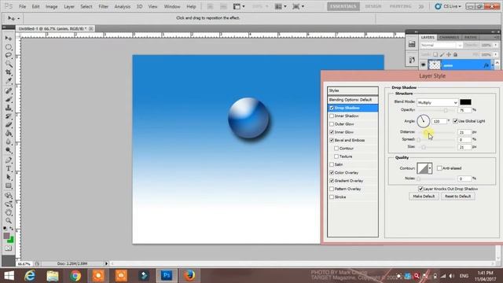Open the Filter menu

pos(103,6)
